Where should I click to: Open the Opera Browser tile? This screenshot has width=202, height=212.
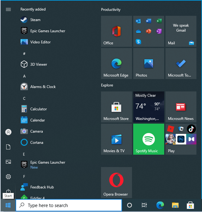(x=116, y=183)
